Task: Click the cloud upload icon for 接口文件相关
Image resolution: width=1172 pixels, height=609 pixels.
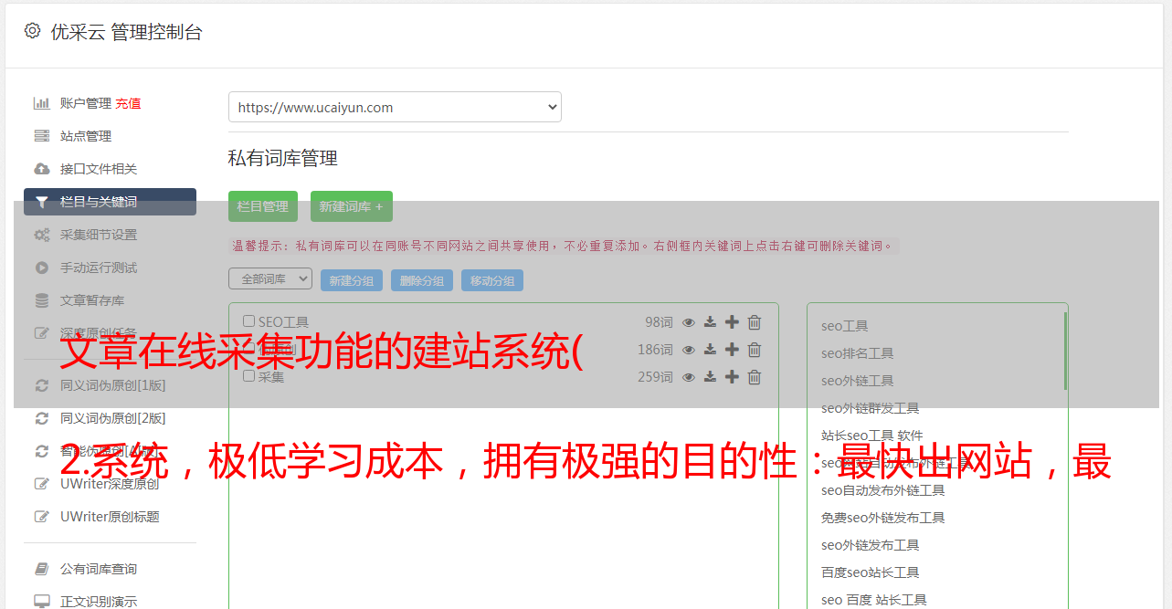Action: click(x=42, y=169)
